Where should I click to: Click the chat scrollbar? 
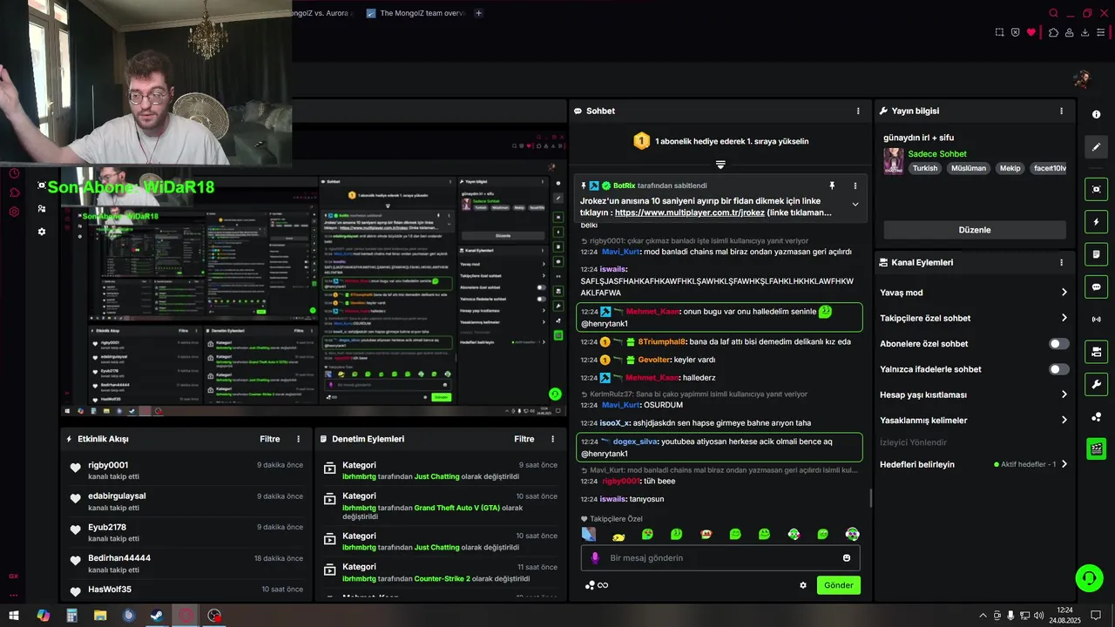point(870,498)
